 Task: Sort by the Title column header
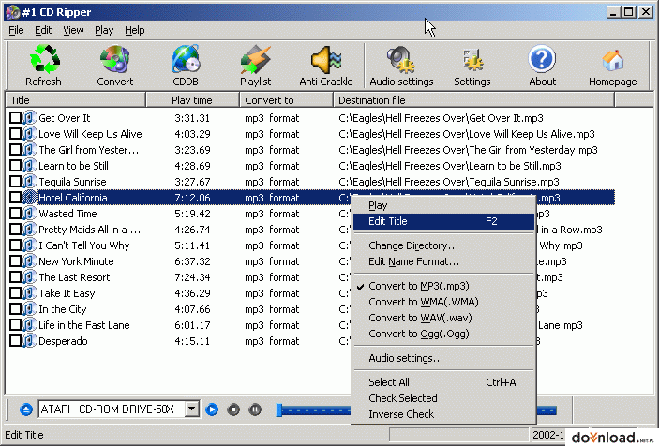point(76,100)
